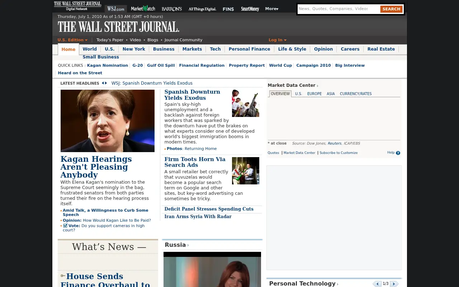Viewport: 459px width, 287px height.
Task: Open Photos: Returning Home link
Action: coord(192,149)
